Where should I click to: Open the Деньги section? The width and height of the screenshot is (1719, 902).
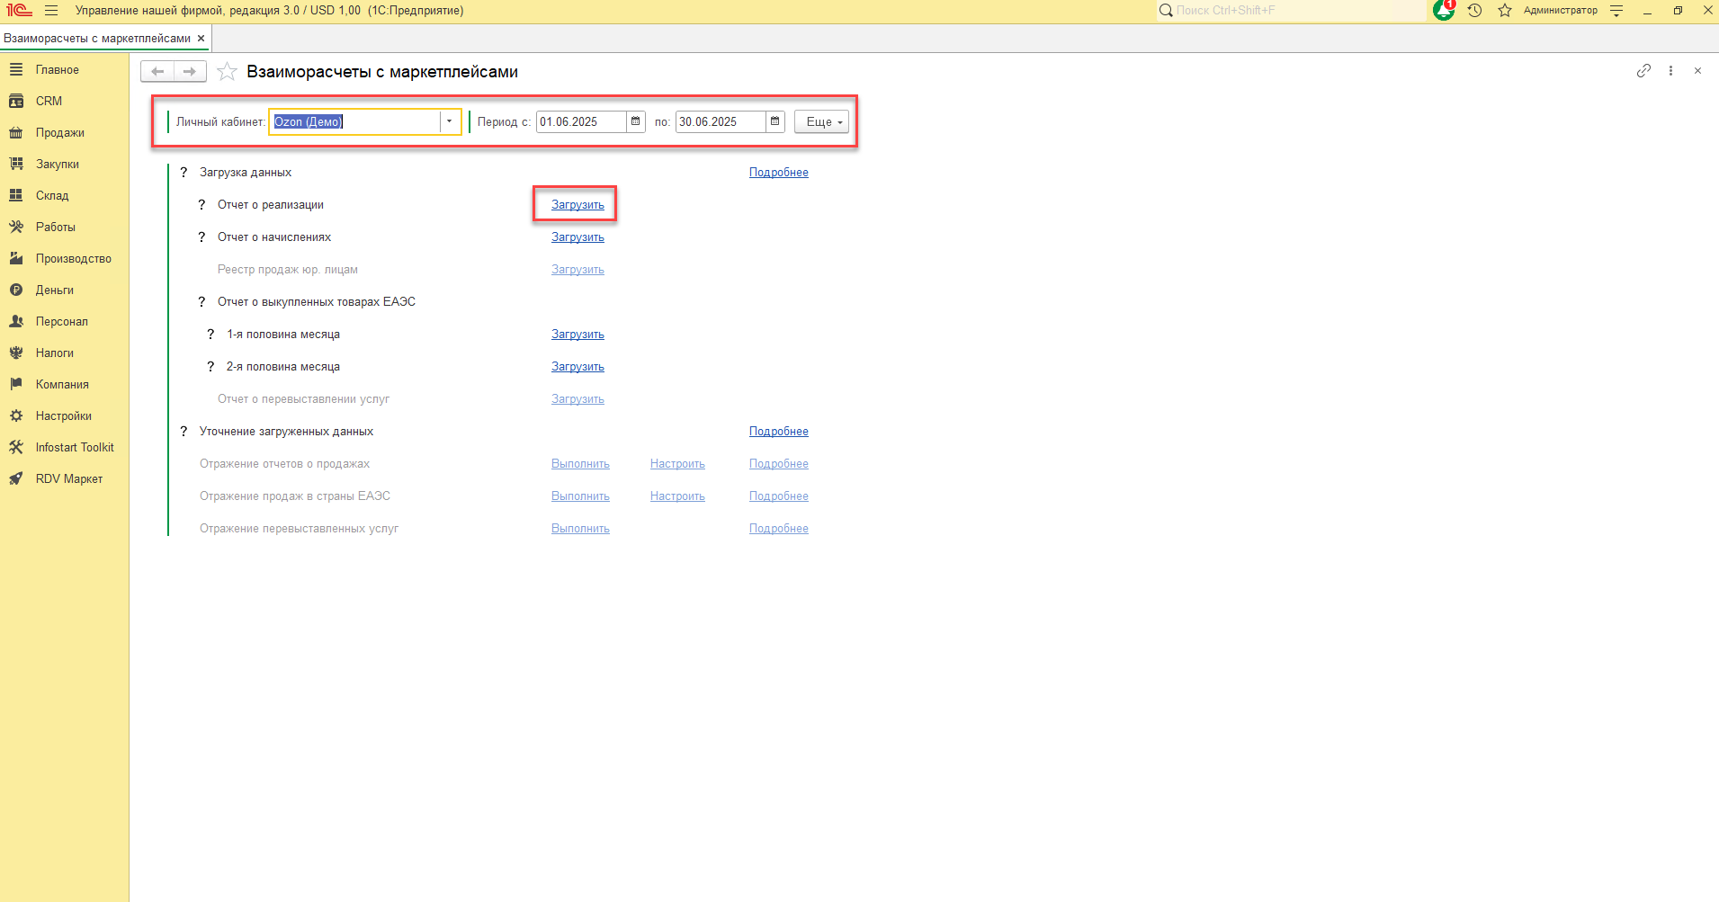65,290
